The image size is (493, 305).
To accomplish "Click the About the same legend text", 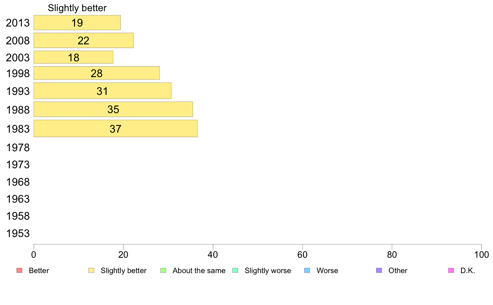I will pyautogui.click(x=199, y=271).
